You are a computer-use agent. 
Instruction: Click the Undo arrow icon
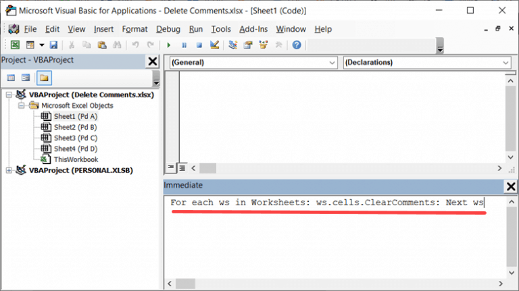(x=135, y=45)
